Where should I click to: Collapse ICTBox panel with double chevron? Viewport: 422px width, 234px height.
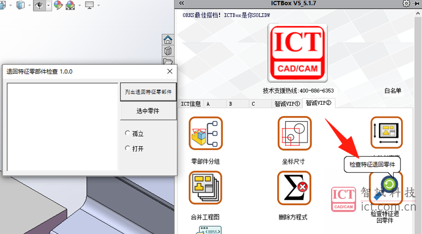(x=181, y=3)
